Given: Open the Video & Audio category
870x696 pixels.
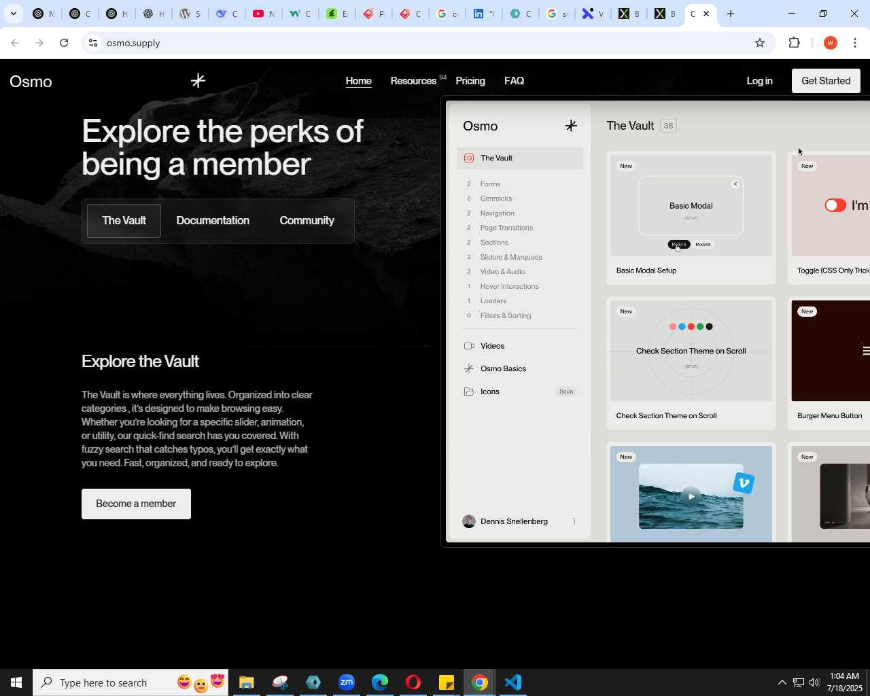Looking at the screenshot, I should 502,272.
